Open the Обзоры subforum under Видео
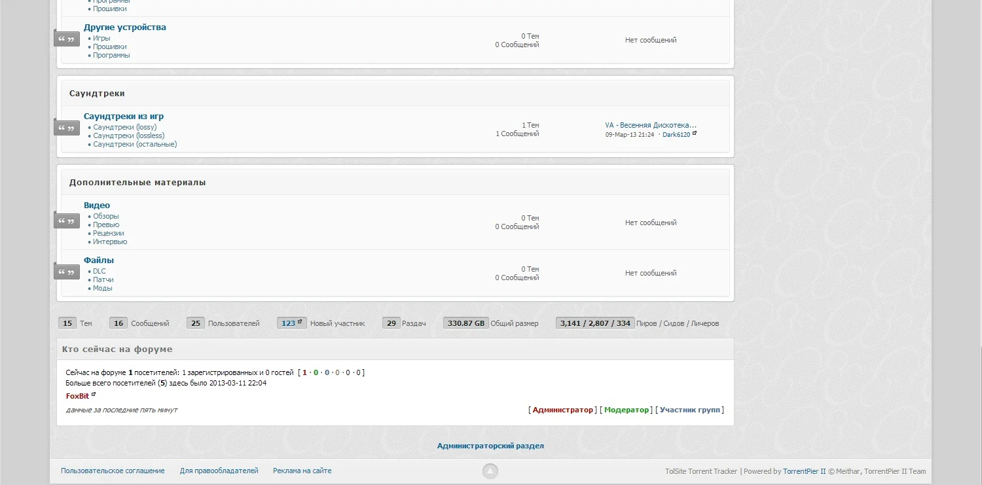The image size is (982, 485). 106,216
